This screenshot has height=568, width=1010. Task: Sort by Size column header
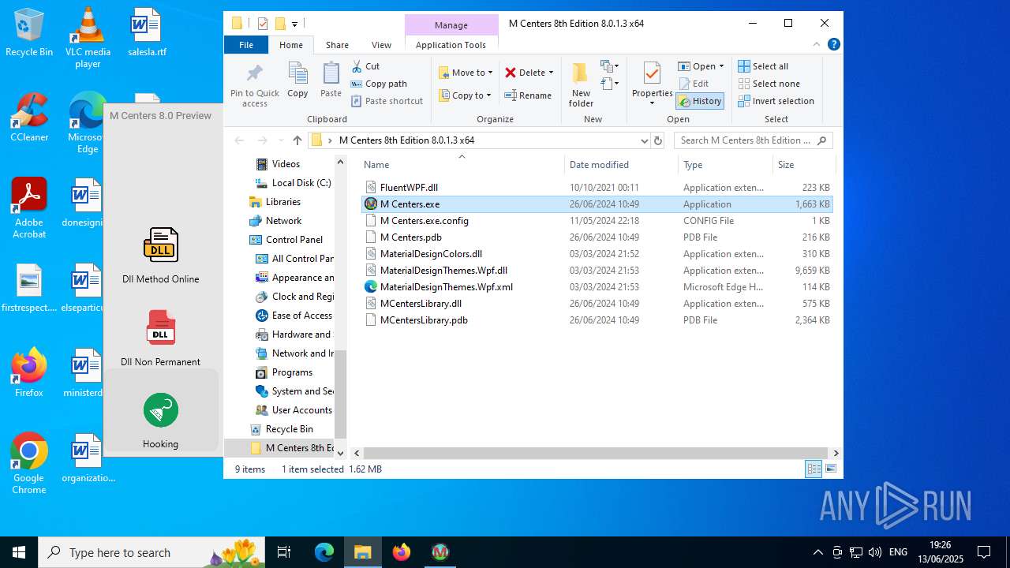pyautogui.click(x=802, y=165)
